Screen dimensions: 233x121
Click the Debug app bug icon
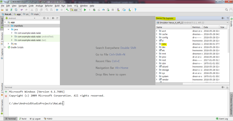click(94, 10)
